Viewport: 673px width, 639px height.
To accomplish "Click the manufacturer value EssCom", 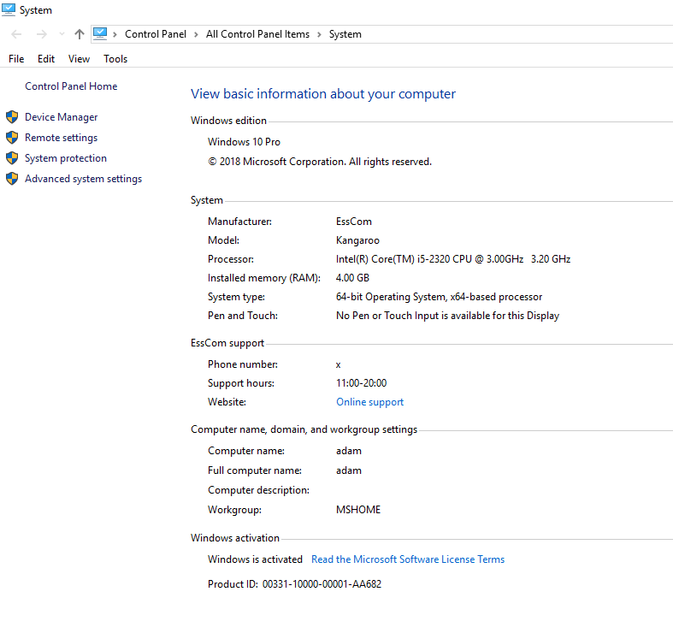I will point(354,222).
